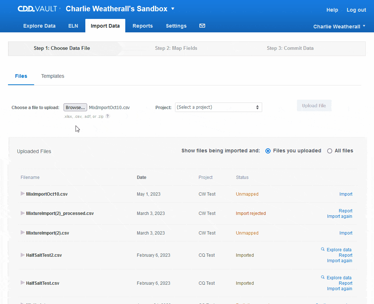Click the CDD Vault logo

tap(37, 8)
